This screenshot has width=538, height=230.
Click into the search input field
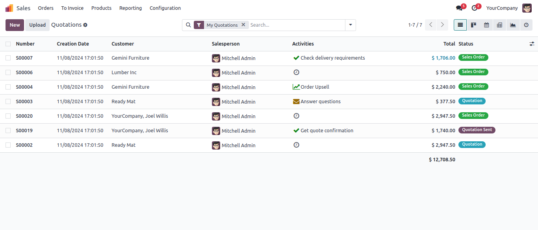pyautogui.click(x=296, y=25)
